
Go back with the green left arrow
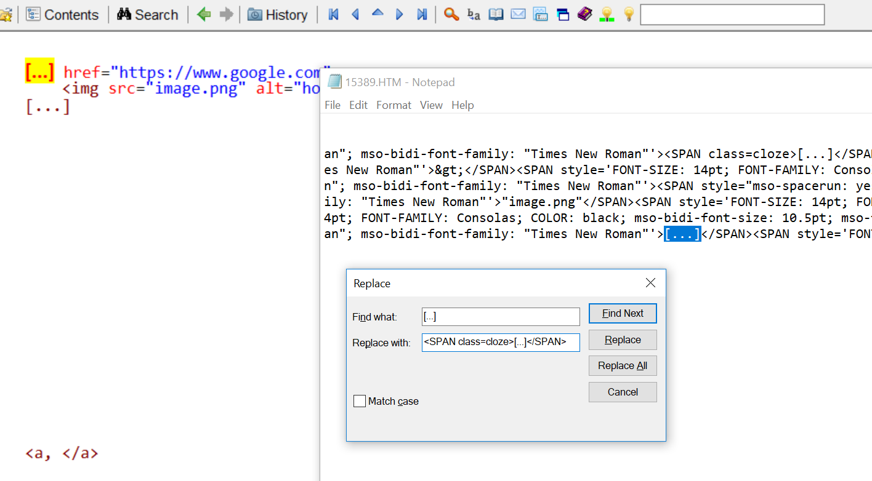coord(204,15)
